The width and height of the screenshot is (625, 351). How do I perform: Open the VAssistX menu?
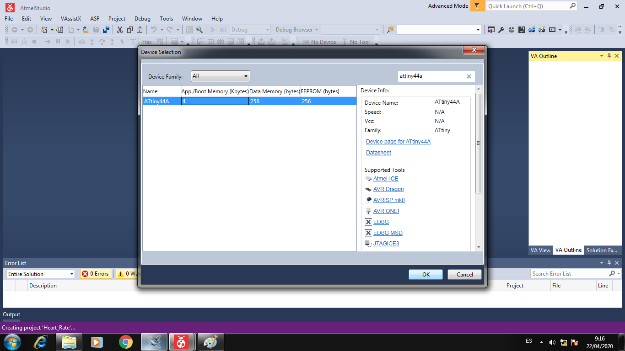[x=71, y=19]
